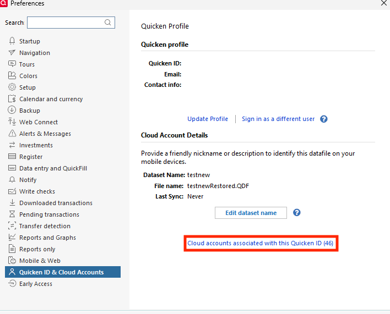The width and height of the screenshot is (390, 314).
Task: Go to Backup preferences
Action: (x=30, y=111)
